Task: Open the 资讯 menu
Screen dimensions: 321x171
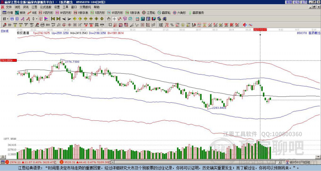Action: tap(26, 7)
